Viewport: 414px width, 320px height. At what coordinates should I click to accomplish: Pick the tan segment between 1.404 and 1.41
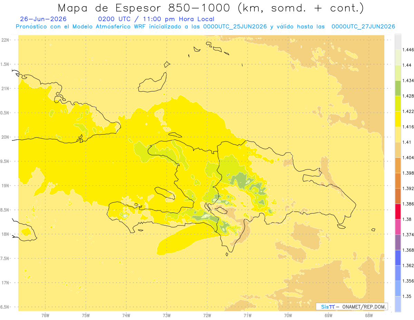point(398,150)
